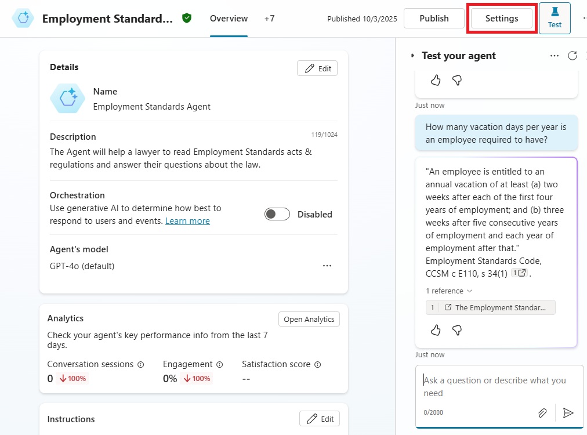Attach a file to the message

(542, 412)
